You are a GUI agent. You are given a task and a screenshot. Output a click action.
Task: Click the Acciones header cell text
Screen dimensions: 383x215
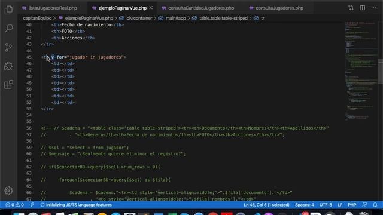click(72, 38)
